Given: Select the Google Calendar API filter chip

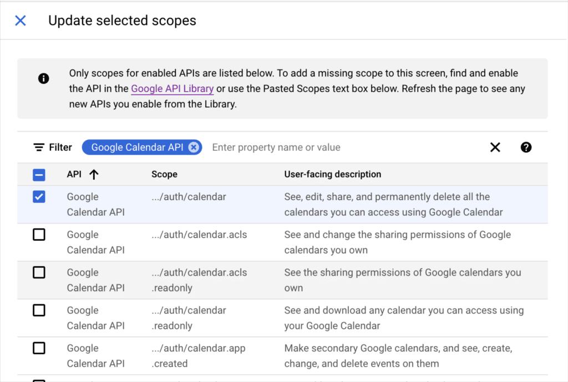Looking at the screenshot, I should [136, 147].
